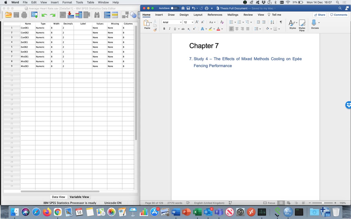The width and height of the screenshot is (351, 219).
Task: Click the SPSS binoculars find icon
Action: (x=97, y=15)
